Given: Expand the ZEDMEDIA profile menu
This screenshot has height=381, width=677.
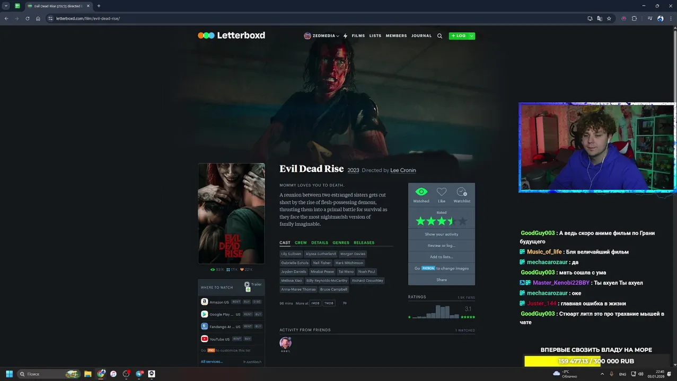Looking at the screenshot, I should (322, 36).
